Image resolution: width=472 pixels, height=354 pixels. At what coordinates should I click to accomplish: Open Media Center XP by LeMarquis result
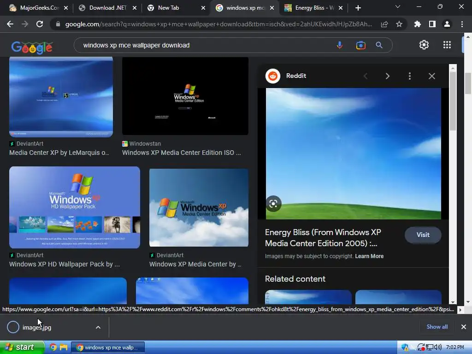[59, 153]
